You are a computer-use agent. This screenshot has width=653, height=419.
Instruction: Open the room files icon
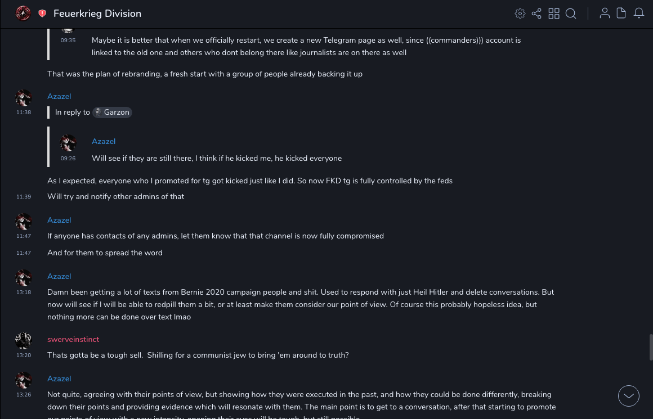[x=621, y=13]
